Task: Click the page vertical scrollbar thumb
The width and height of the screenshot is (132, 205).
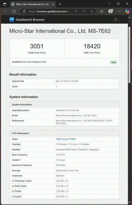Action: point(129,55)
